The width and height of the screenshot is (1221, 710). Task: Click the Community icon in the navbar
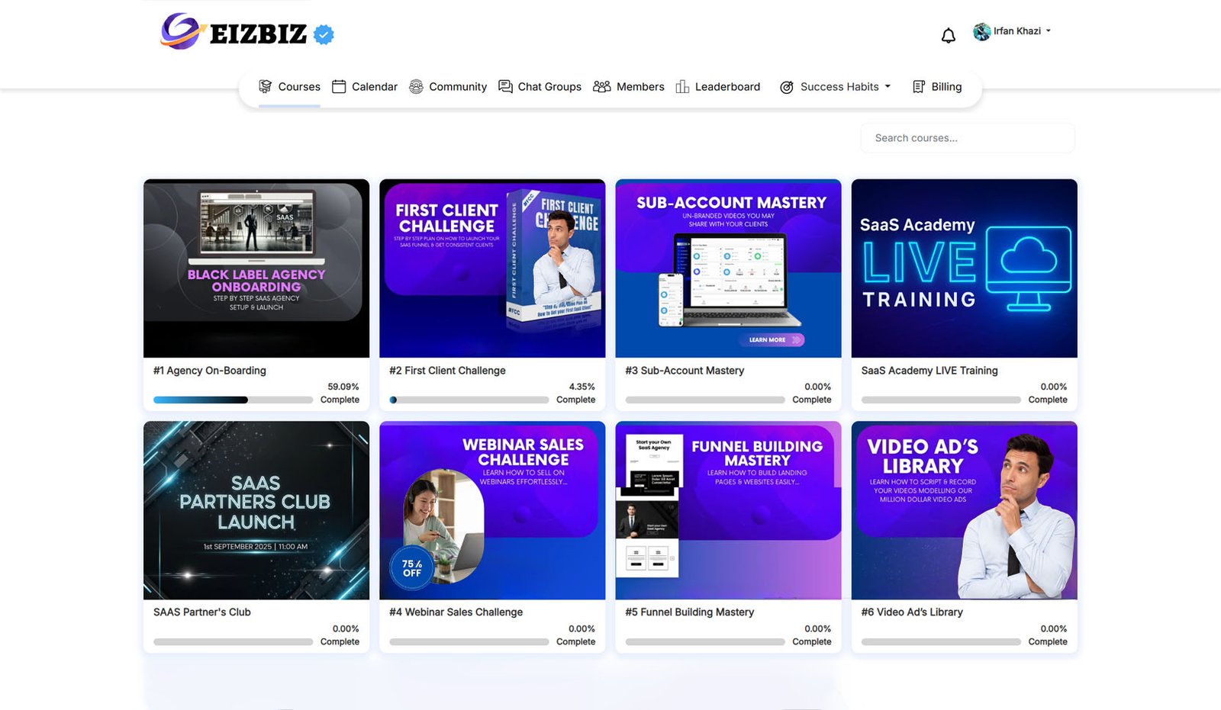(416, 86)
